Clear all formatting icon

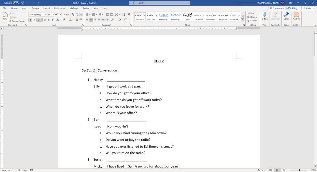point(73,14)
